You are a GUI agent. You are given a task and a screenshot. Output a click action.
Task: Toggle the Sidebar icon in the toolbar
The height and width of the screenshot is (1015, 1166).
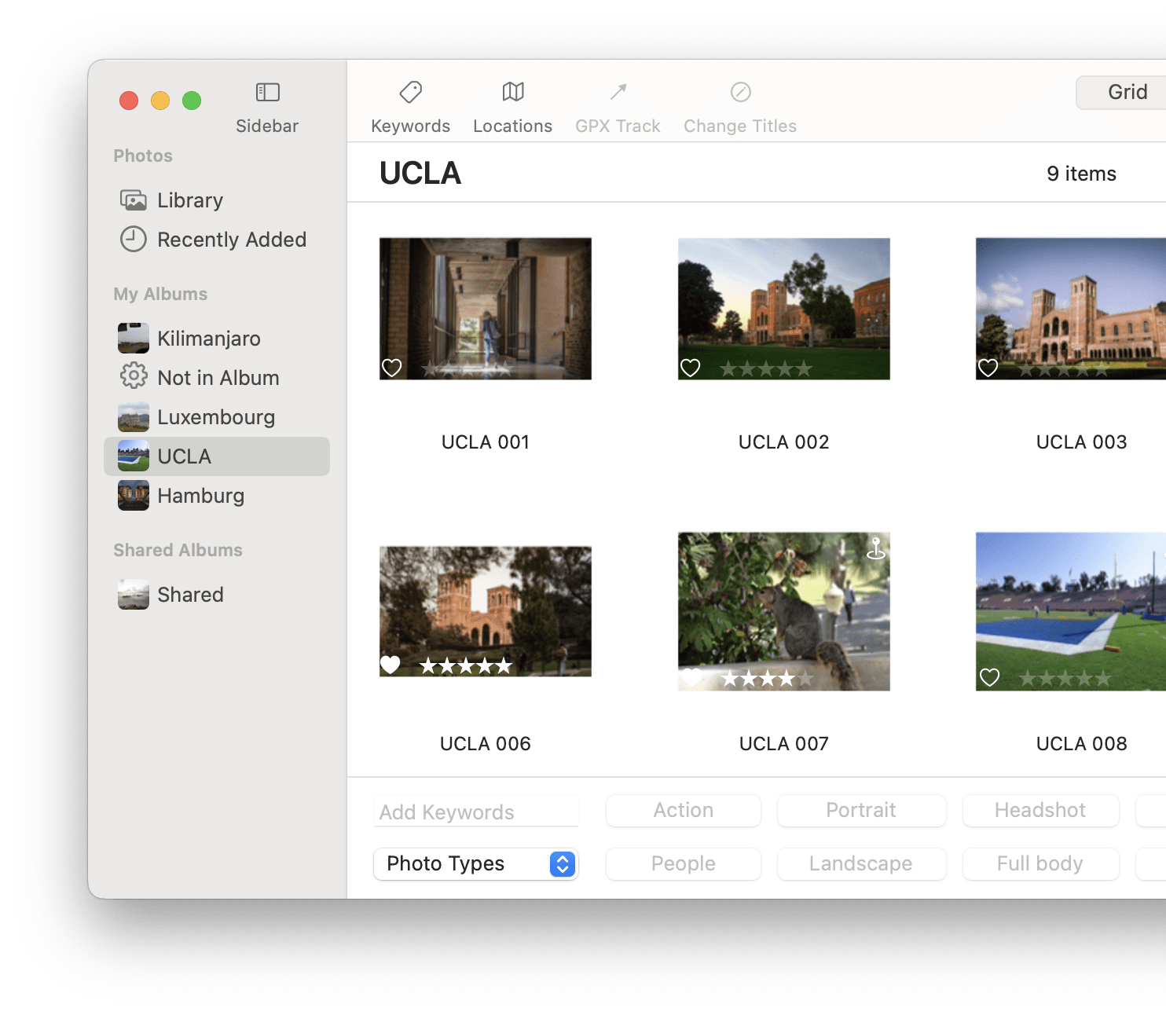click(x=267, y=93)
